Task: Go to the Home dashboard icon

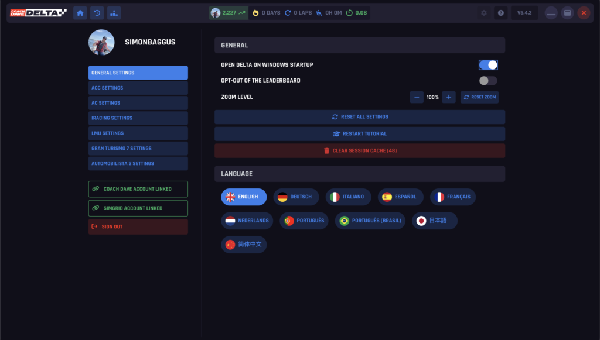Action: (x=80, y=13)
